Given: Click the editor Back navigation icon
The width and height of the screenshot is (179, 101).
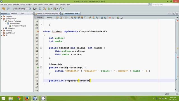Looking at the screenshot, I should pos(61,18).
